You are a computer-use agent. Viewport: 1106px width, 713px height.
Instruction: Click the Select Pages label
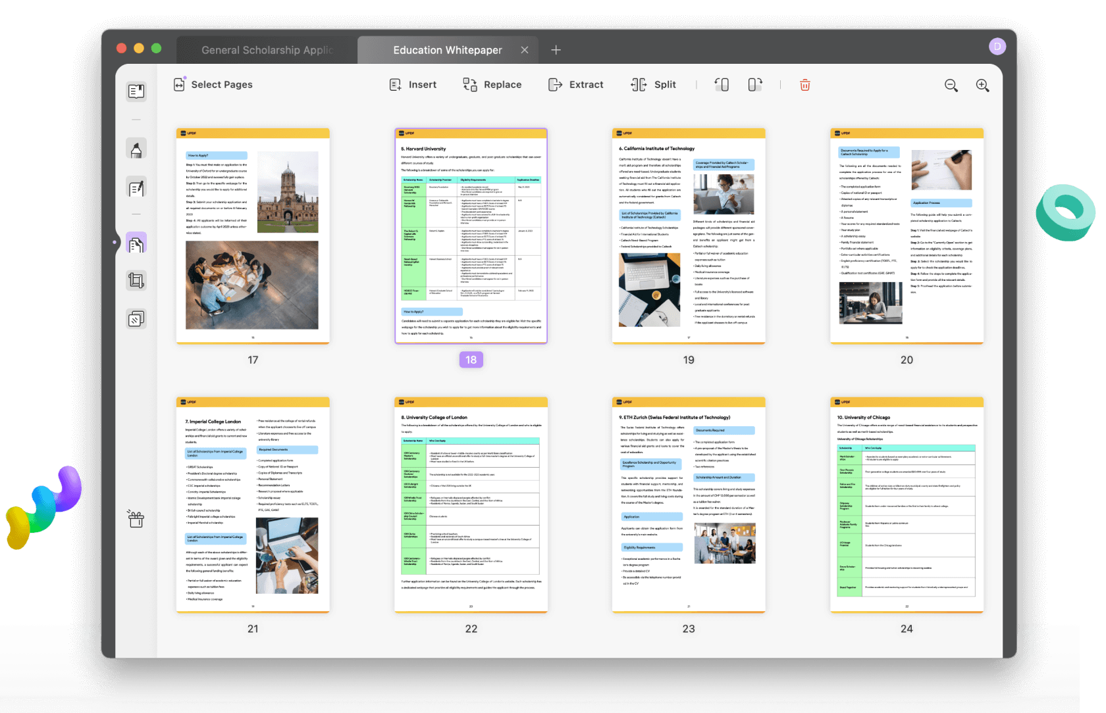pyautogui.click(x=222, y=85)
